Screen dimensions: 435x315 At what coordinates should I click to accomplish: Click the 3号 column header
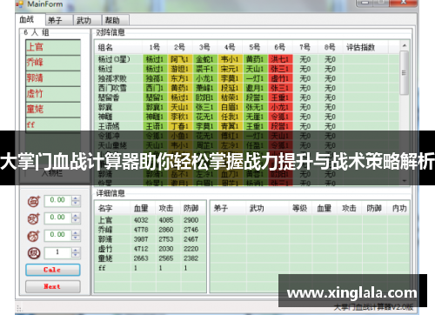point(204,47)
